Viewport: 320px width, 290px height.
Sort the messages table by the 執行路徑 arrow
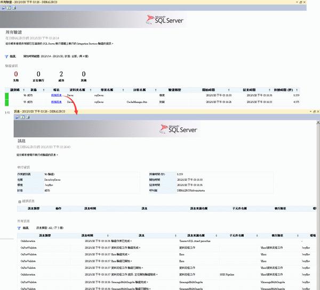click(x=298, y=236)
